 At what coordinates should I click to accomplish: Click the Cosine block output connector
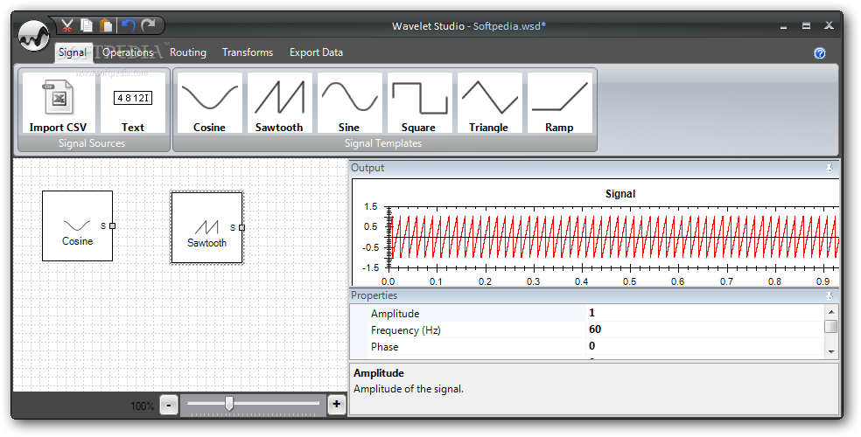click(113, 225)
